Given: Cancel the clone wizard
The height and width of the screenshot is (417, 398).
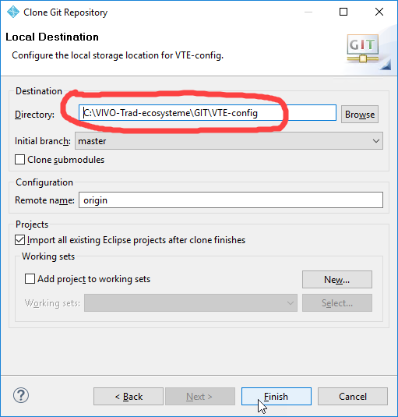Looking at the screenshot, I should [353, 397].
